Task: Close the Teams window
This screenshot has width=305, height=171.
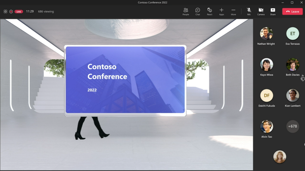Action: 301,3
